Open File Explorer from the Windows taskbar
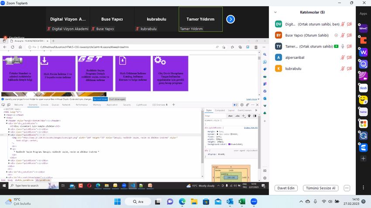This screenshot has width=371, height=208. pyautogui.click(x=194, y=201)
